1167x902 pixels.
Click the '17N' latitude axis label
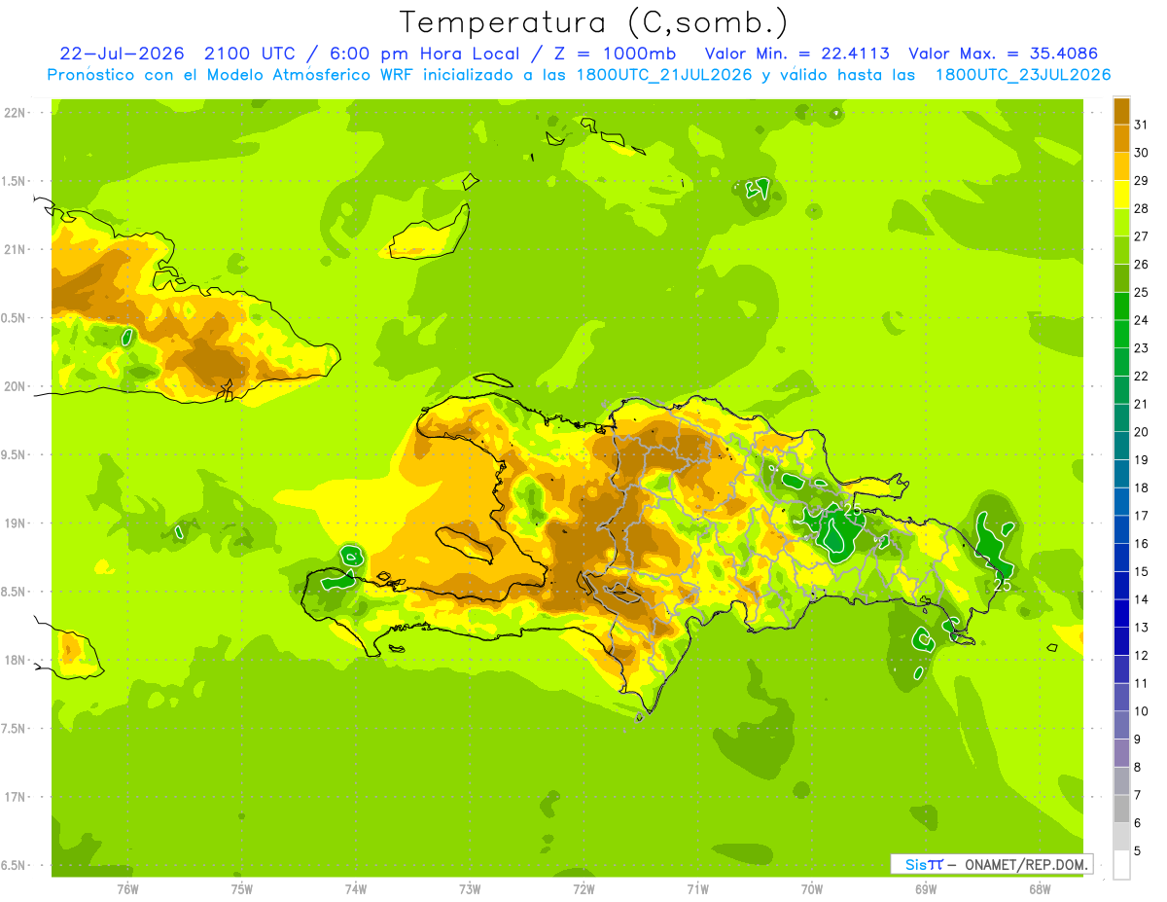(x=14, y=797)
